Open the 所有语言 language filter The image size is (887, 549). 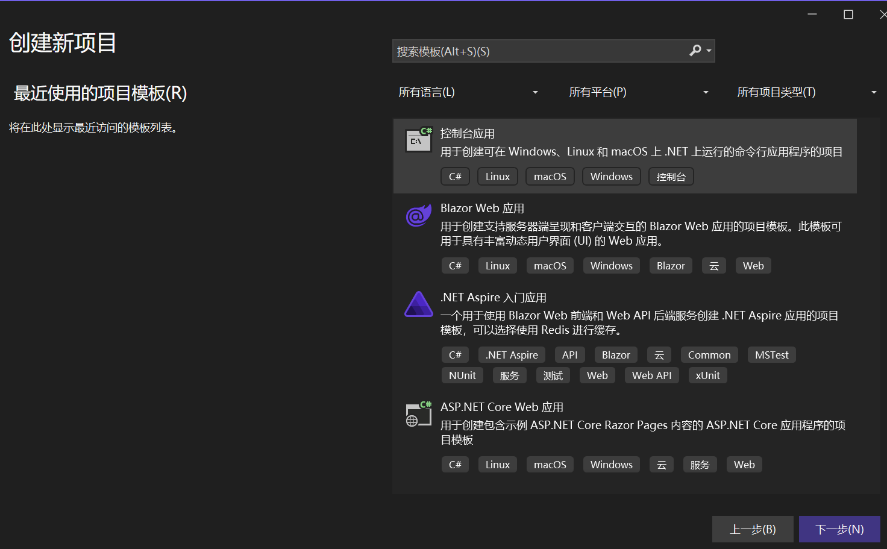coord(468,92)
